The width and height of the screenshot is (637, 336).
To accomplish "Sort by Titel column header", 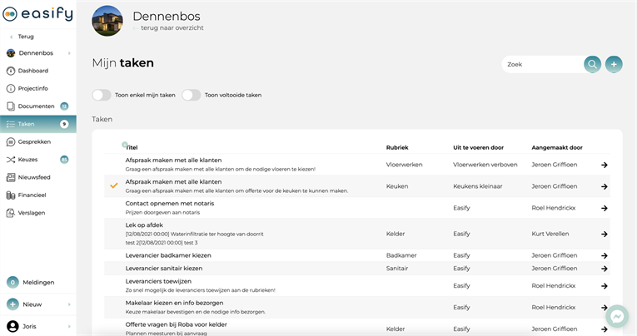I will pyautogui.click(x=132, y=147).
